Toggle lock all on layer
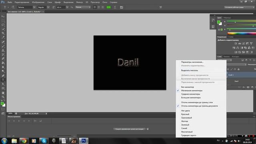Image resolution: width=256 pixels, height=144 pixels. [238, 69]
